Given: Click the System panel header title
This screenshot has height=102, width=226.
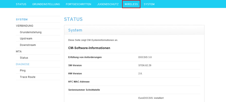Looking at the screenshot, I should pos(75,30).
